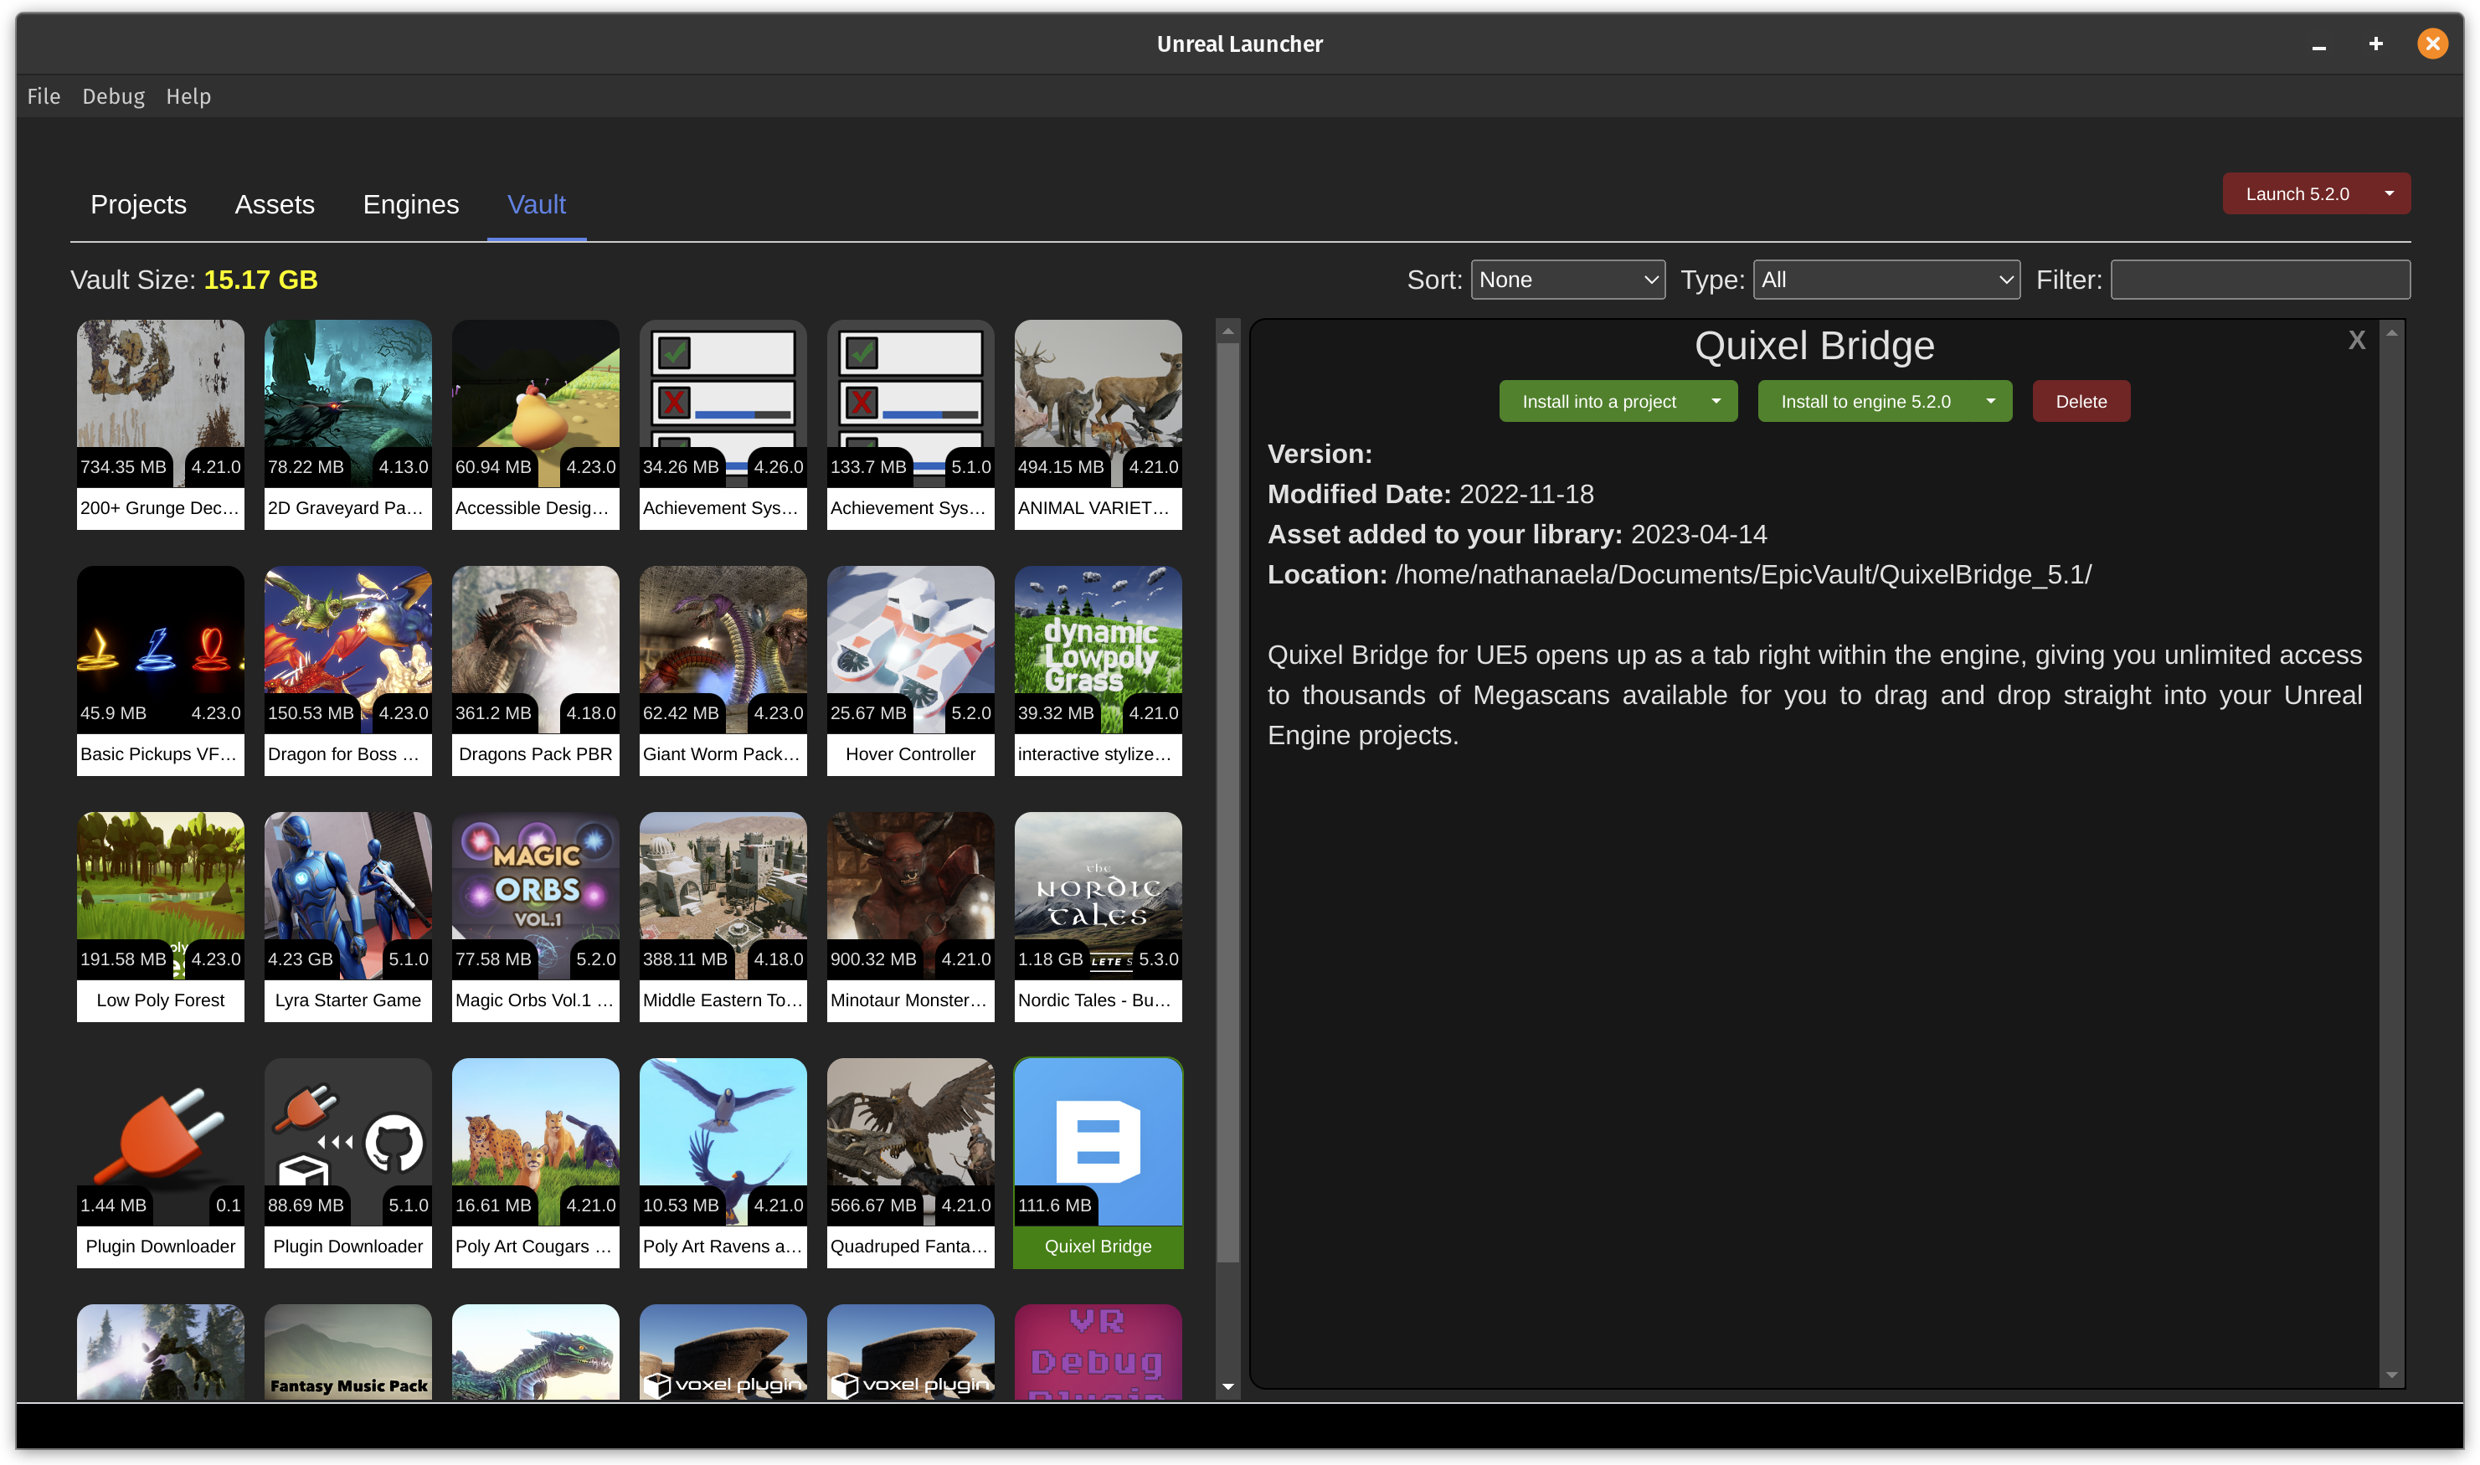2480x1465 pixels.
Task: Open the Dragon for Boss asset
Action: [347, 671]
